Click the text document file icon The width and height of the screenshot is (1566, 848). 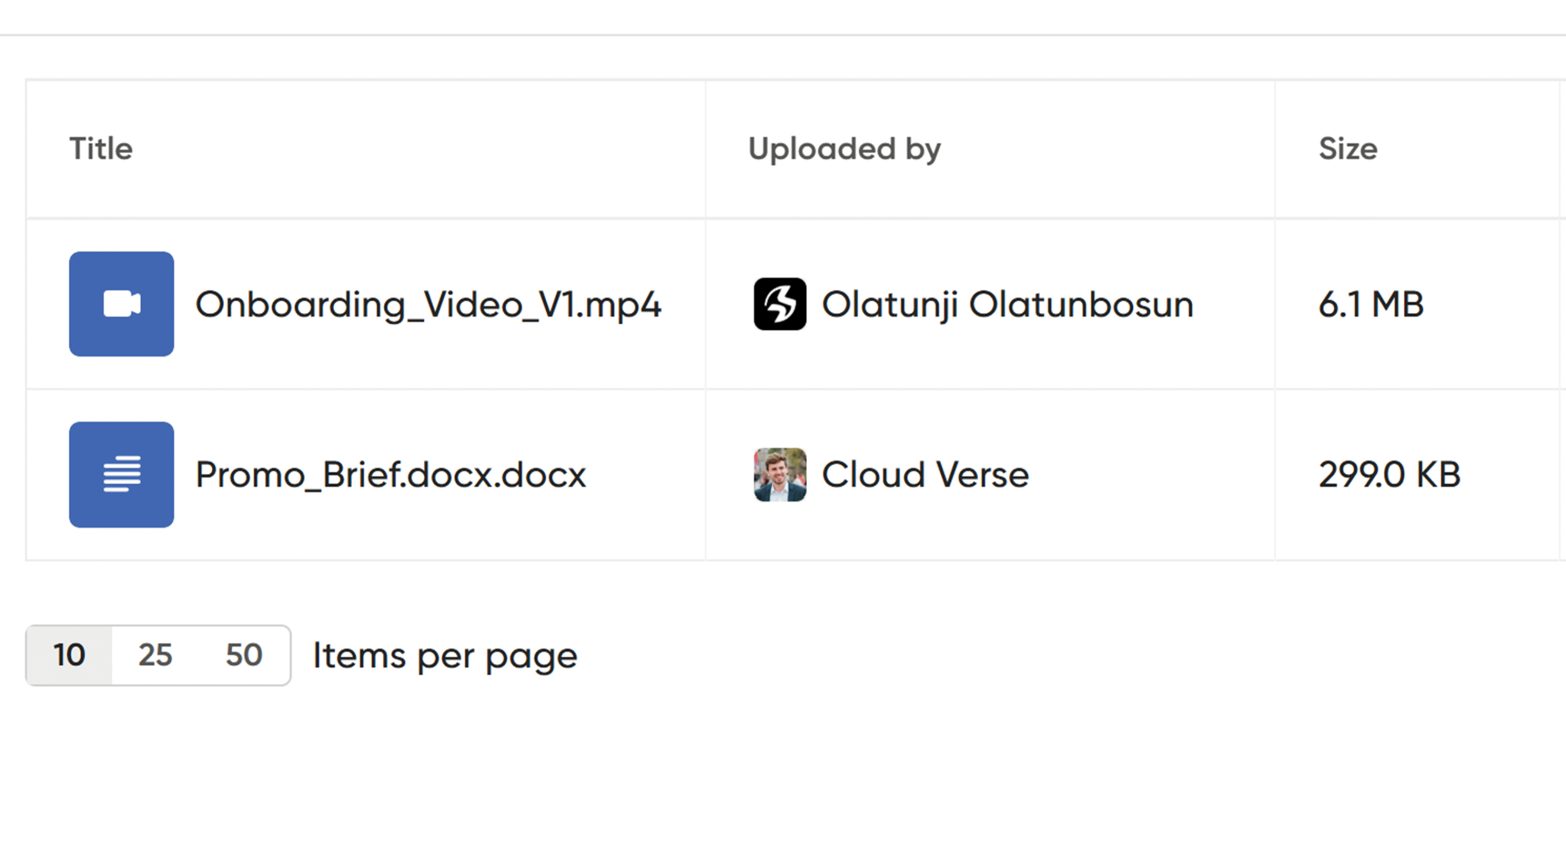tap(121, 474)
